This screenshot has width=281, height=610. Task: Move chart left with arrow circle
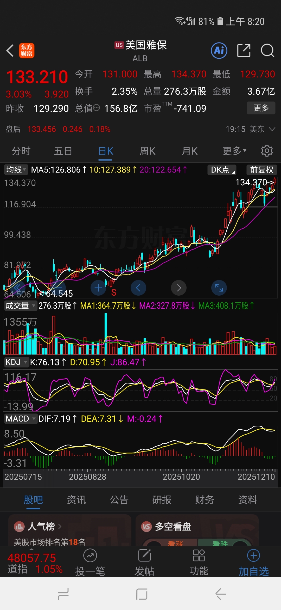(x=138, y=288)
